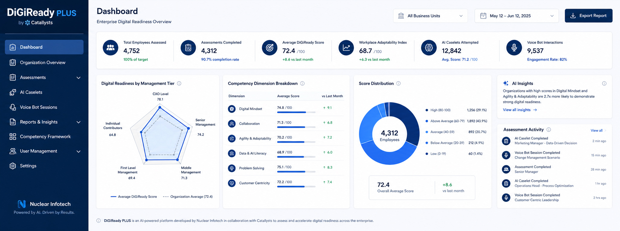
Task: Click the Operations Head caselet activity icon
Action: pos(506,183)
